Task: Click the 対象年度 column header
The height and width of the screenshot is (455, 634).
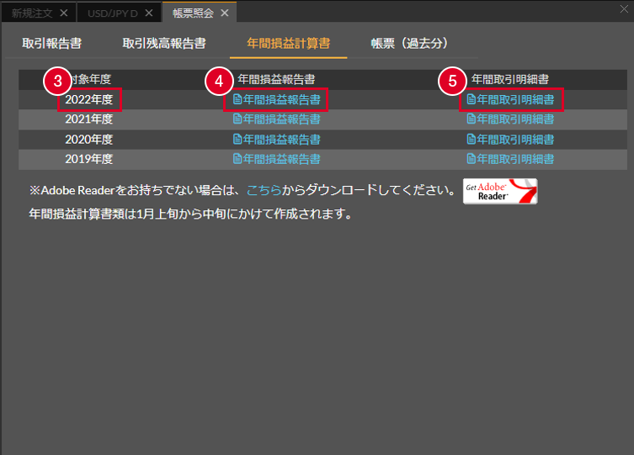Action: point(89,79)
